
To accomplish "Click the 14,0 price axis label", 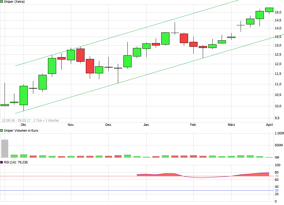I will coord(278,28).
